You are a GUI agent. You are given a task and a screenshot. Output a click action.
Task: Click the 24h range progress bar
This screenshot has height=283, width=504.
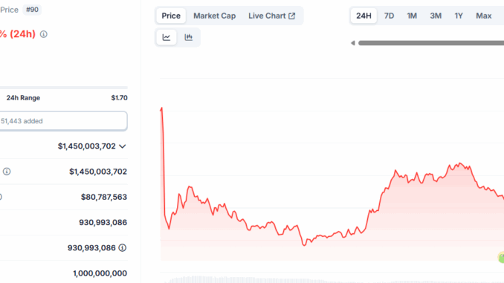pos(64,88)
